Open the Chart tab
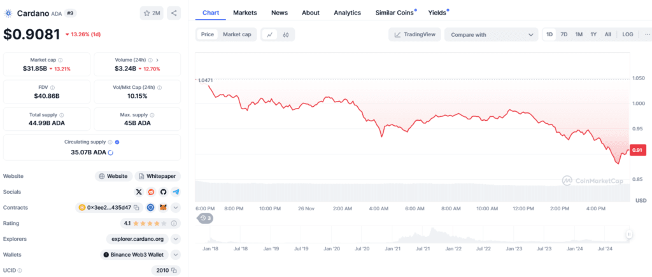The width and height of the screenshot is (652, 277). (211, 13)
